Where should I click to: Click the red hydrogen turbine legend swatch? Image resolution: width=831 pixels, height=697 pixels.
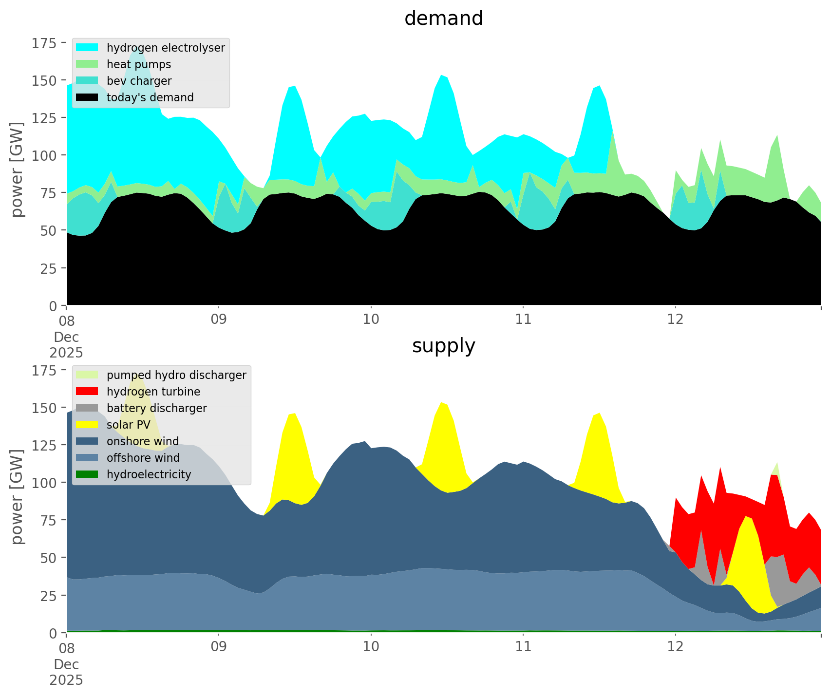click(x=87, y=392)
